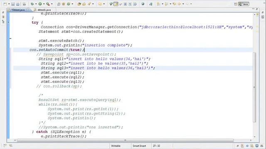Click the Open Type icon
This screenshot has height=149, width=266.
79,4
